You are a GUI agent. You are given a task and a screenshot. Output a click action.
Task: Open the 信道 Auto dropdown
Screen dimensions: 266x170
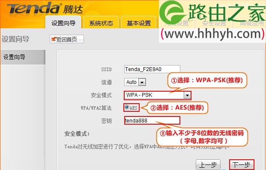click(x=135, y=82)
